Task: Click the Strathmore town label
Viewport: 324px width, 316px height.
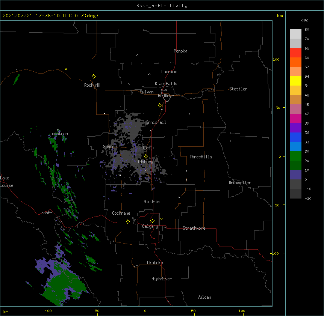Action: (194, 228)
